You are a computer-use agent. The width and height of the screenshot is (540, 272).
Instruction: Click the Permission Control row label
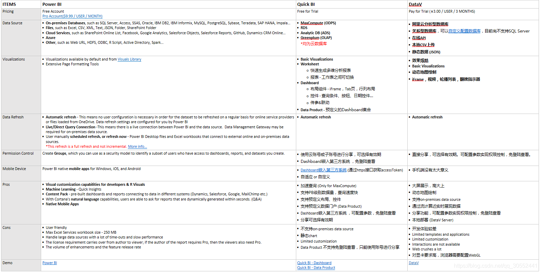coord(18,153)
